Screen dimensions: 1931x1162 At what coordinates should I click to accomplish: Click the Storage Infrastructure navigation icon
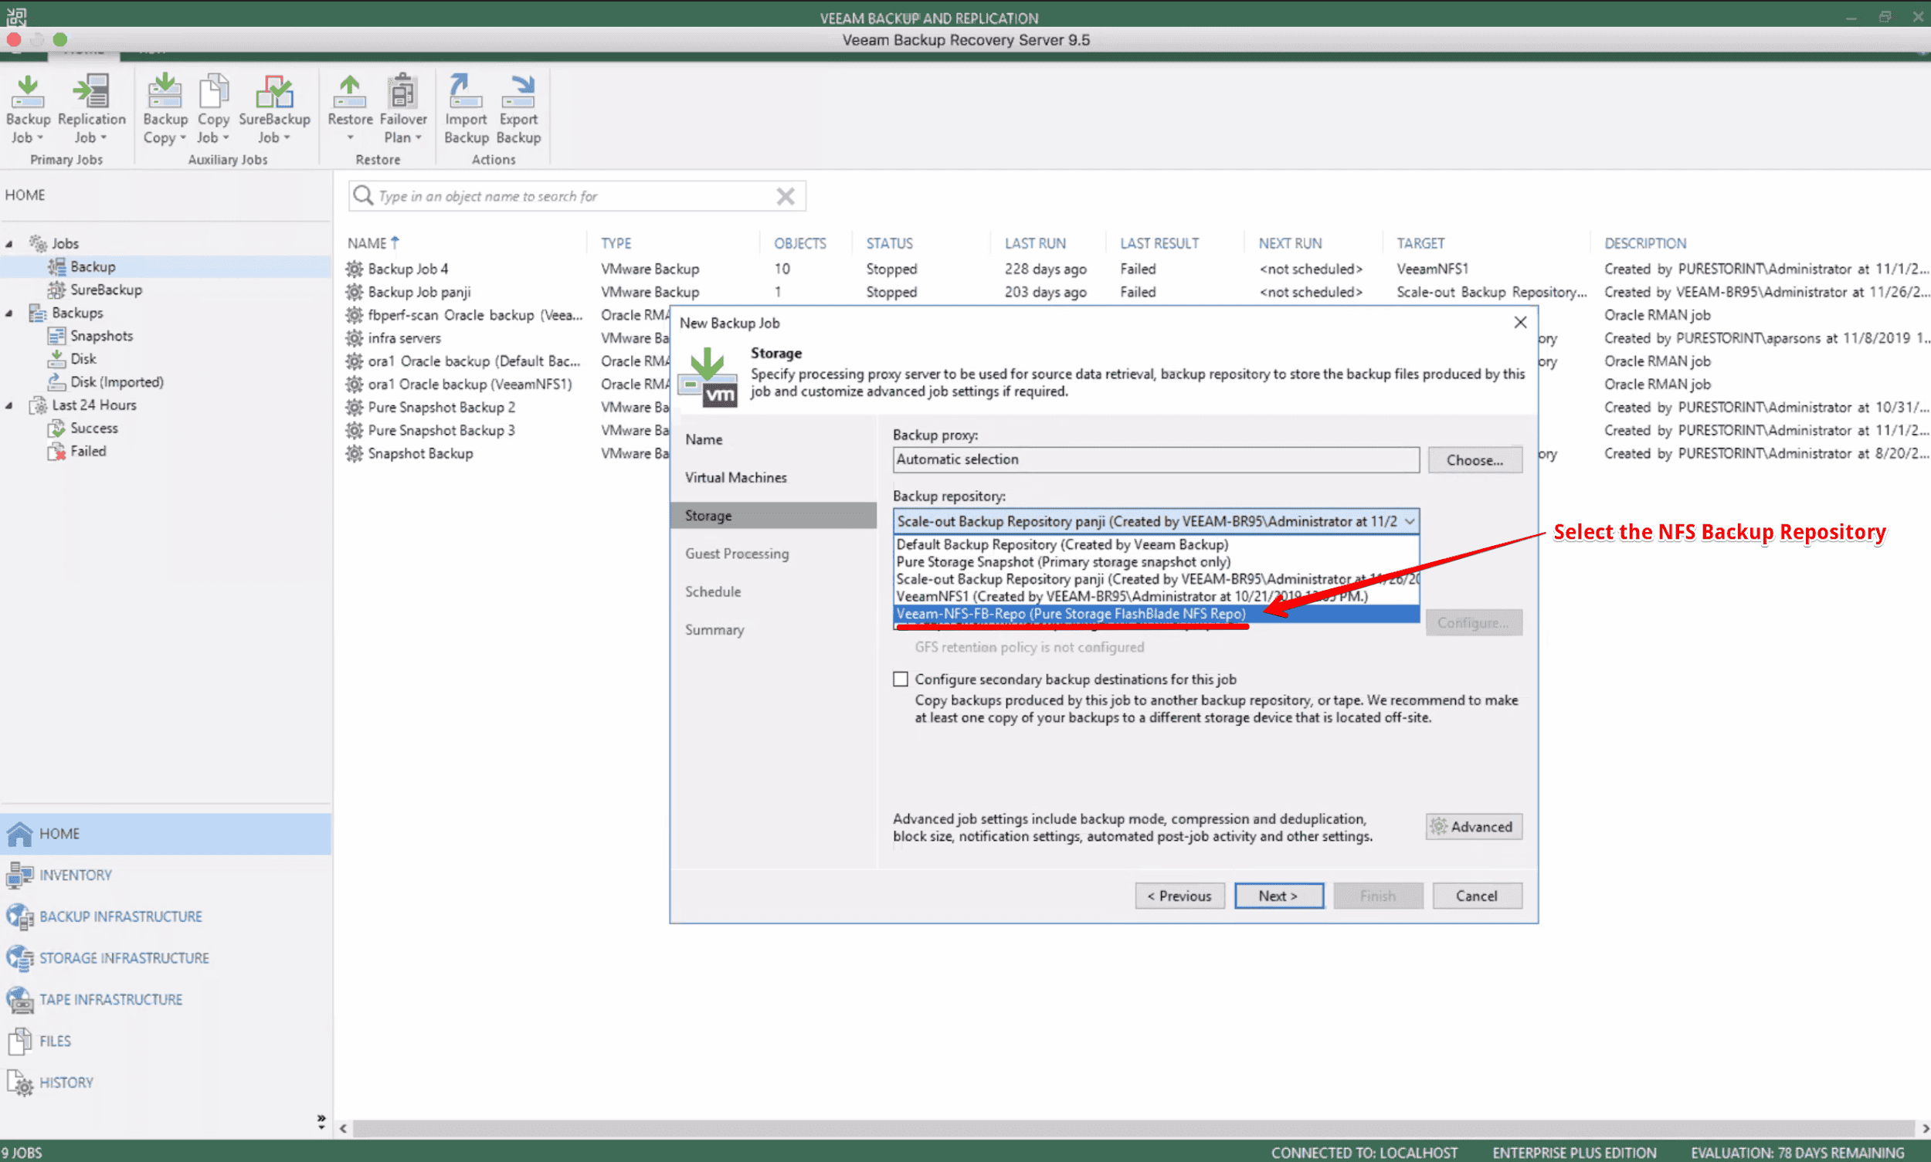(x=19, y=957)
